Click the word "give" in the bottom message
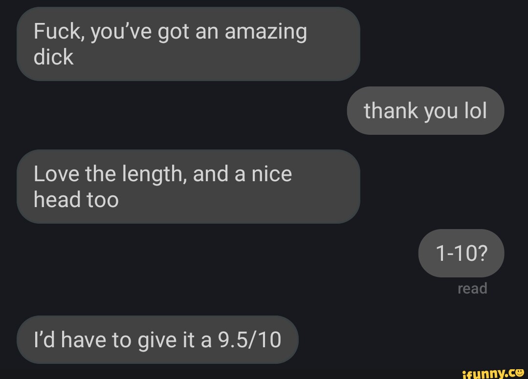Screen dimensions: 528x379 (154, 339)
